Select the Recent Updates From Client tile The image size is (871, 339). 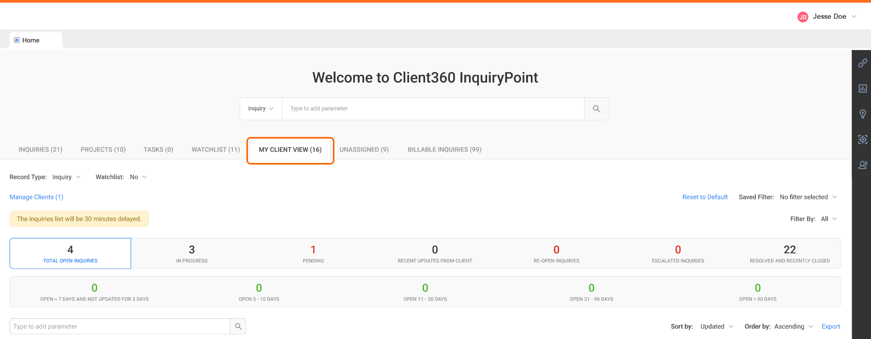point(435,254)
